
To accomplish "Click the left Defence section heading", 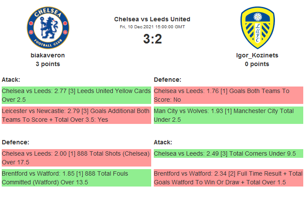I will pos(15,142).
